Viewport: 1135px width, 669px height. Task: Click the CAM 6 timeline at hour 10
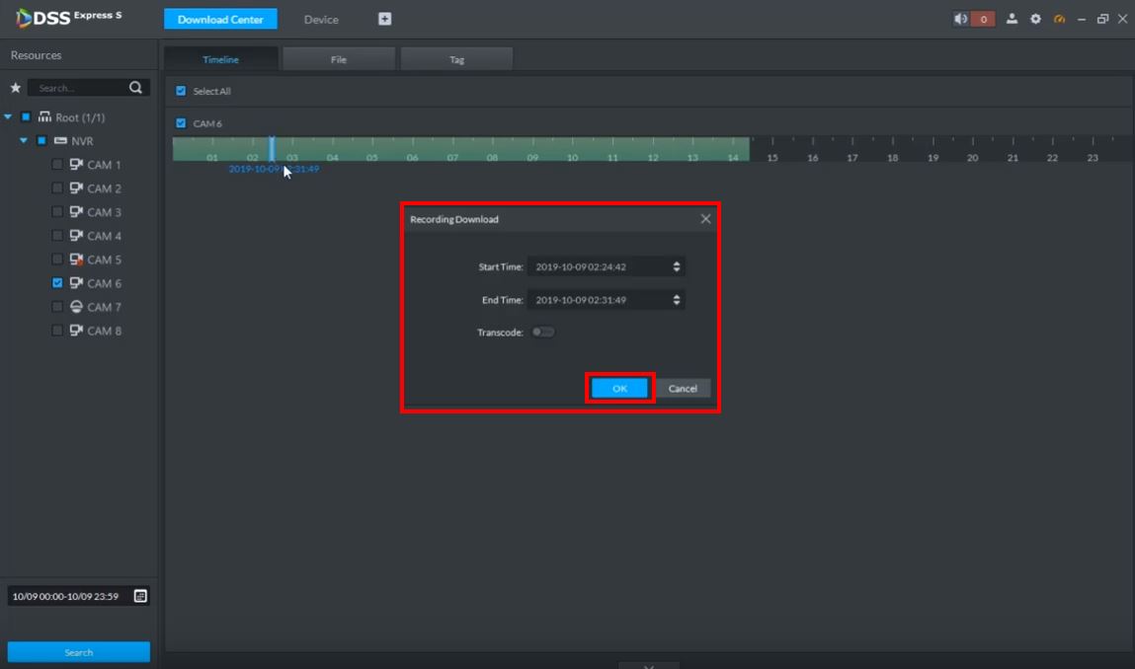[x=573, y=147]
